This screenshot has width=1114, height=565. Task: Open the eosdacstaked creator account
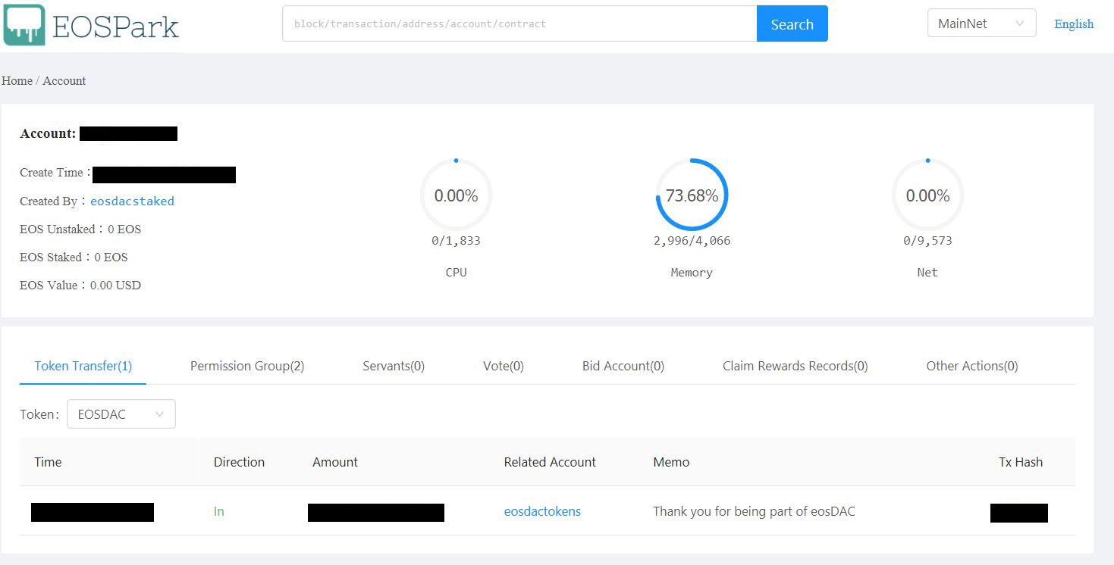132,201
